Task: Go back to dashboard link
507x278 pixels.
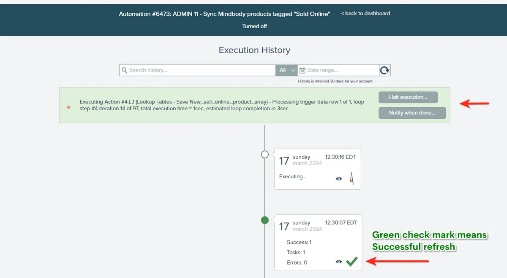Action: click(x=365, y=14)
